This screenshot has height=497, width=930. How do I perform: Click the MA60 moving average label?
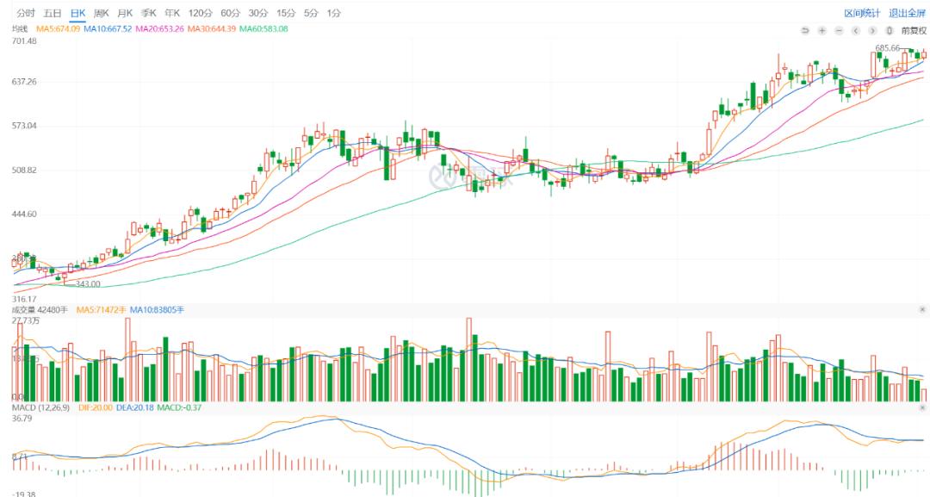pos(263,28)
